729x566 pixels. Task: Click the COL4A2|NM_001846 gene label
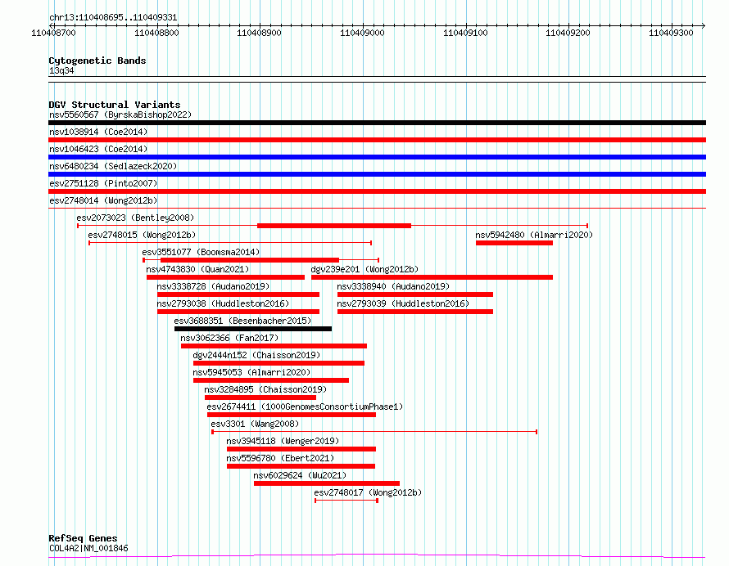[88, 548]
